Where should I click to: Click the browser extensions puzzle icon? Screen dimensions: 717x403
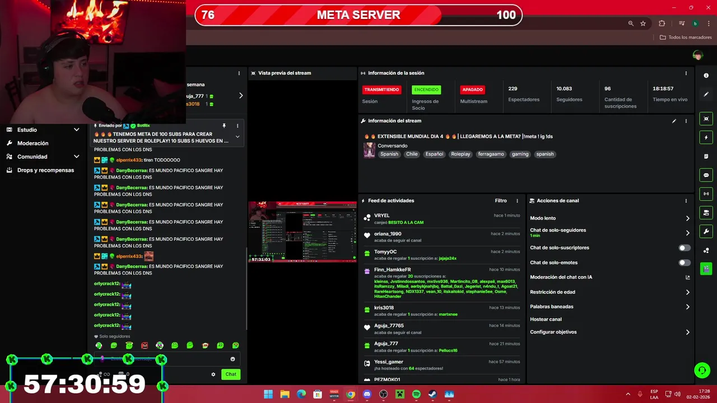[x=662, y=24]
